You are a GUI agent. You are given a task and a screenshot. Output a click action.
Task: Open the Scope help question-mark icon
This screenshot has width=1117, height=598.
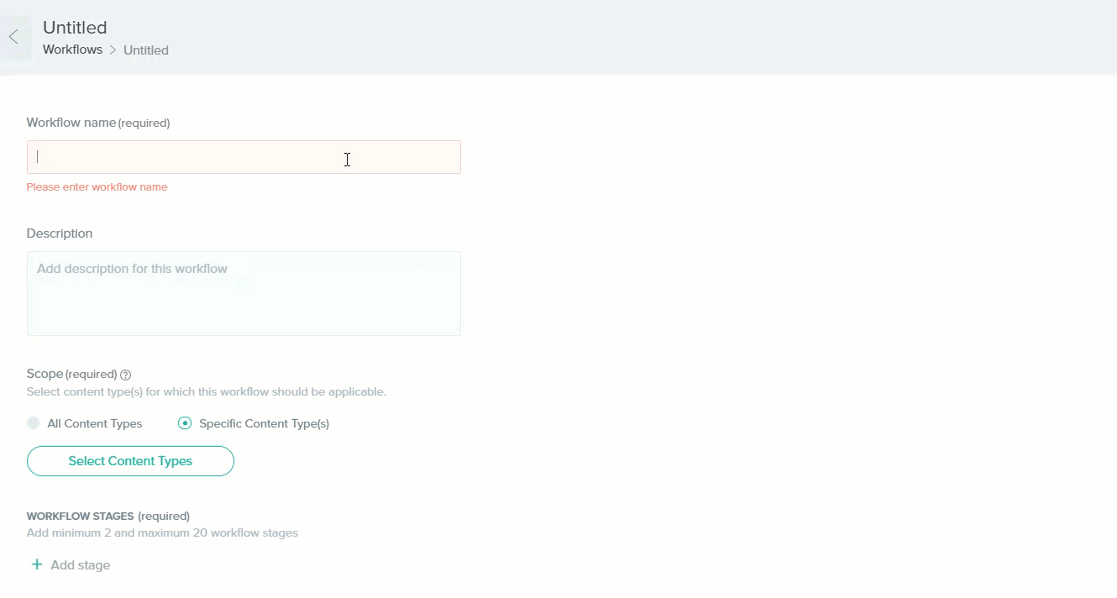point(126,375)
